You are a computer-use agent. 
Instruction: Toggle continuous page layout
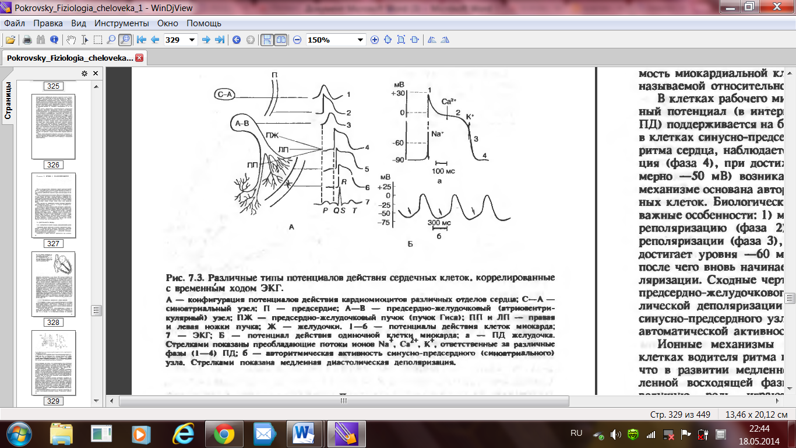click(x=267, y=40)
